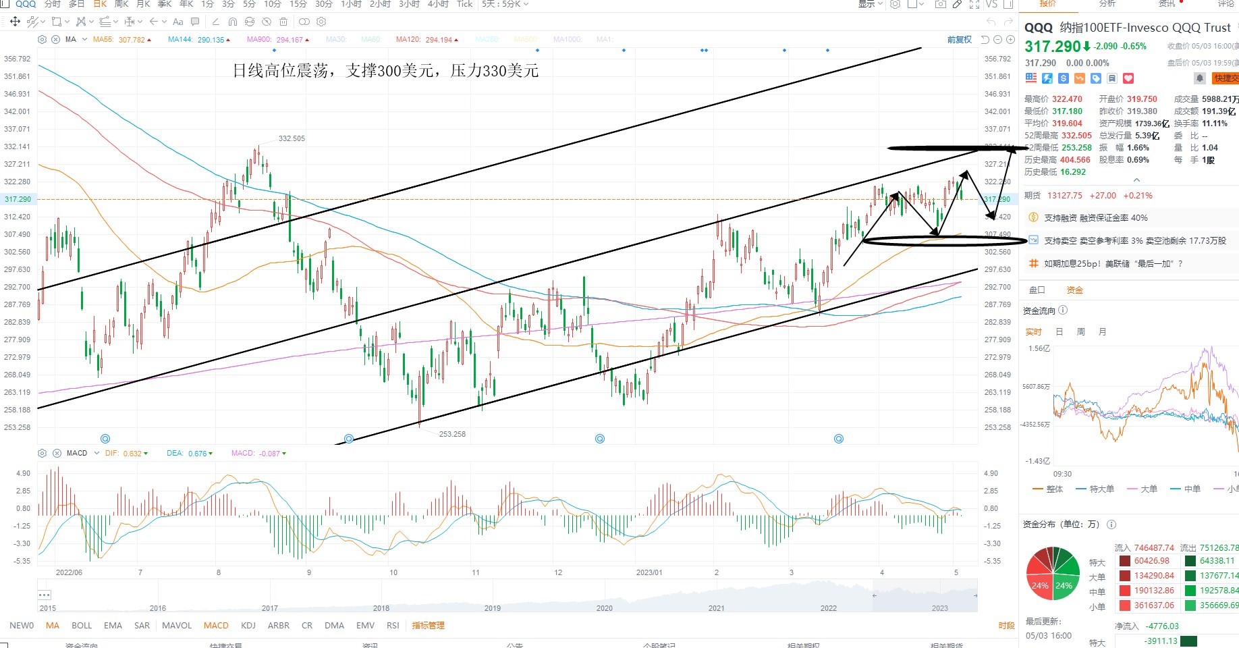
Task: Open 指标管理 indicator management
Action: [x=429, y=626]
